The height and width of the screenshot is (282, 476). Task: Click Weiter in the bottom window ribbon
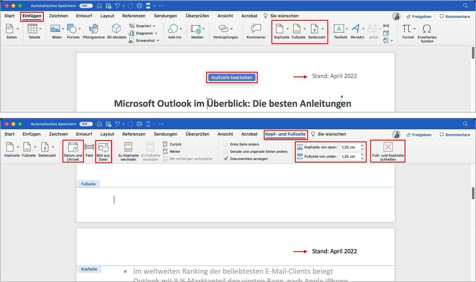point(172,151)
